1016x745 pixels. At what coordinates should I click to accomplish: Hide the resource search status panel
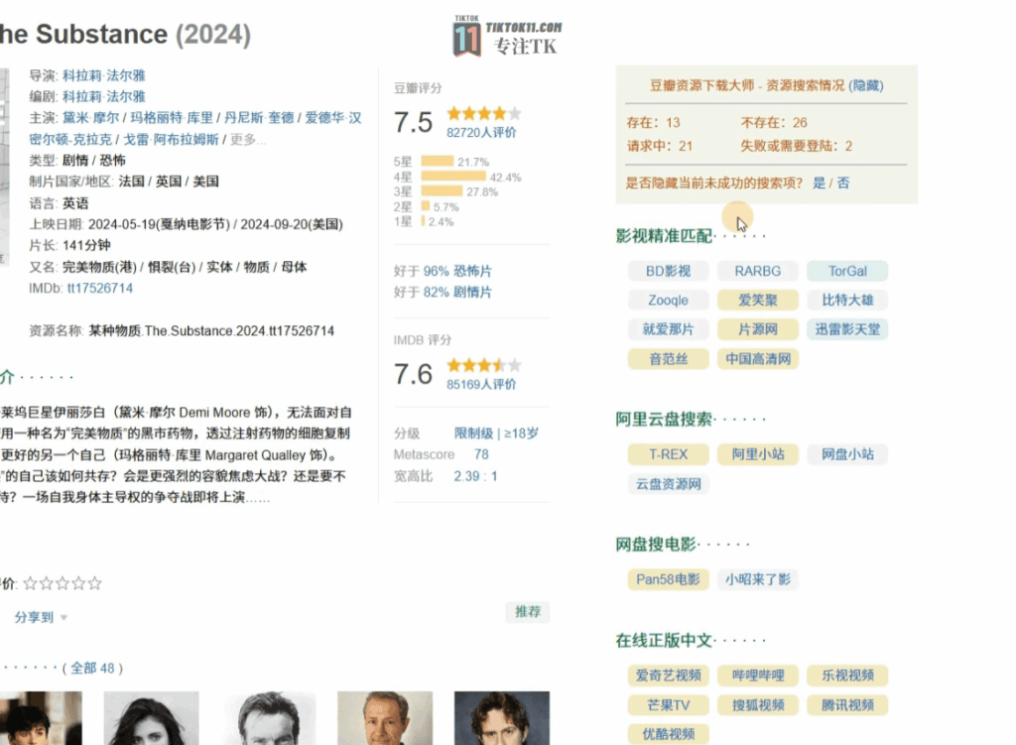coord(867,86)
